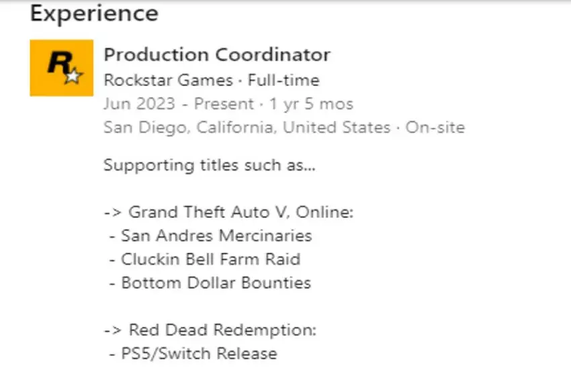
Task: Click the 1 yr 5 mos duration text
Action: (x=311, y=104)
